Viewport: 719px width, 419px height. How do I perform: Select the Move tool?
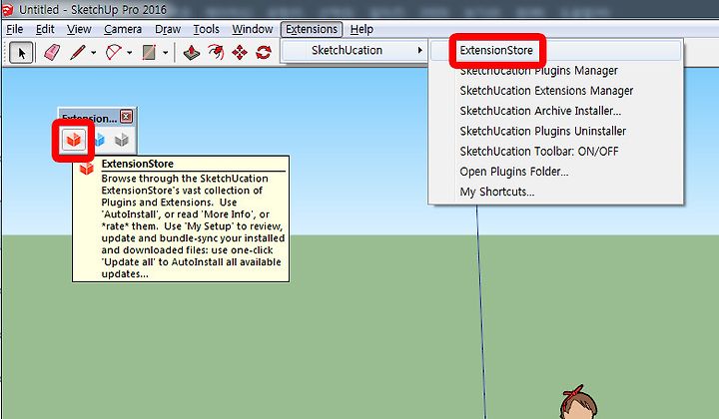pyautogui.click(x=240, y=53)
